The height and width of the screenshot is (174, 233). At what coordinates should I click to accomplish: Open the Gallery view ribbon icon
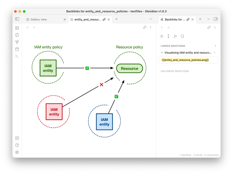[x=17, y=28]
